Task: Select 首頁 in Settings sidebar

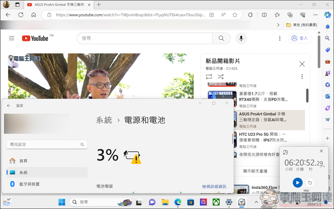Action: (x=23, y=161)
